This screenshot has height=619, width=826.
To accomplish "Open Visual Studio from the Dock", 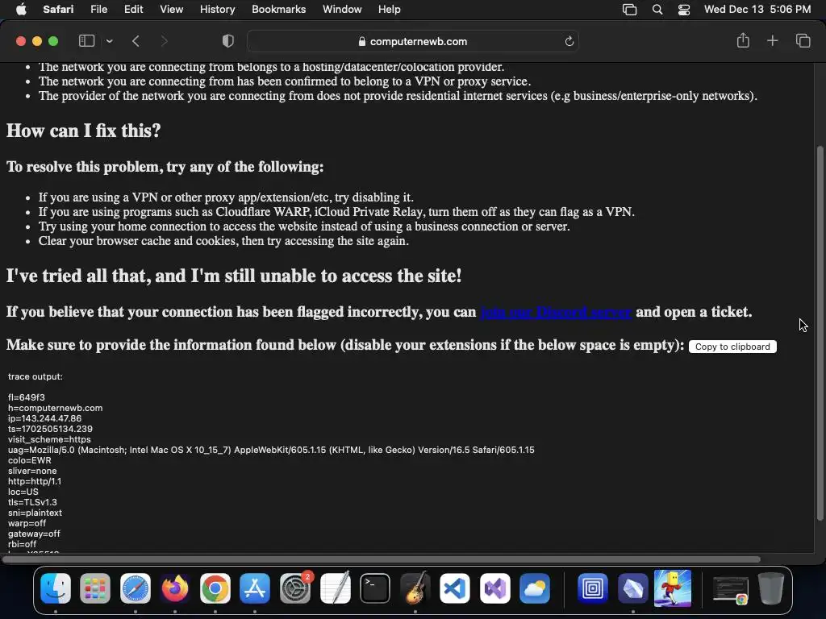I will click(494, 588).
